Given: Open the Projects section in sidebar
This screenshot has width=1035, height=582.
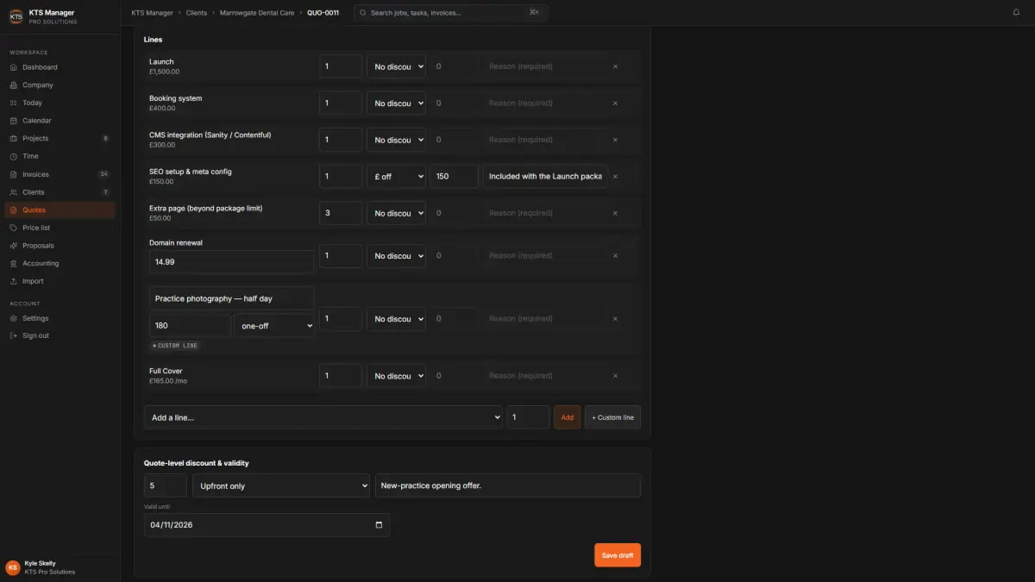Looking at the screenshot, I should 60,138.
